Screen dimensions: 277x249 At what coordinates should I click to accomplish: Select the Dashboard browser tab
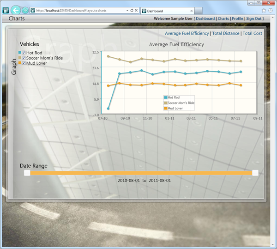(x=167, y=11)
